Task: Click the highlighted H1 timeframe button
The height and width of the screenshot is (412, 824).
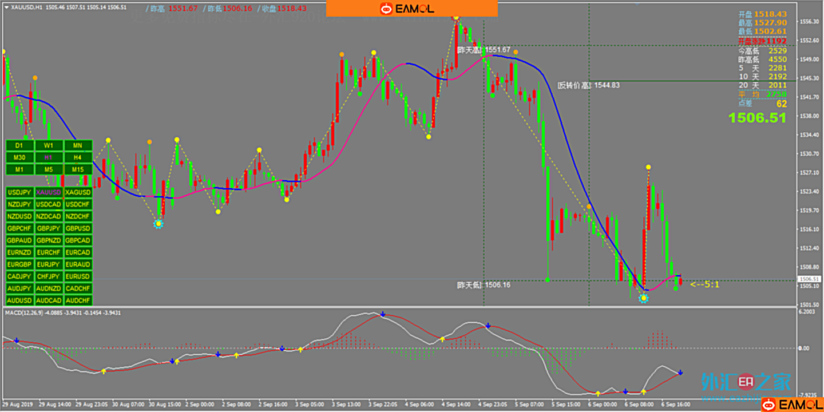Action: pos(49,157)
